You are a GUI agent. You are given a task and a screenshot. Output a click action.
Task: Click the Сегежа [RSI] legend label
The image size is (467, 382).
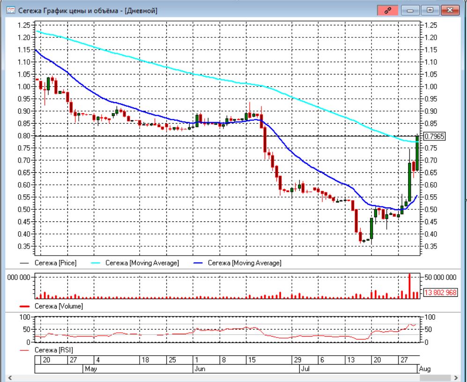(x=53, y=350)
